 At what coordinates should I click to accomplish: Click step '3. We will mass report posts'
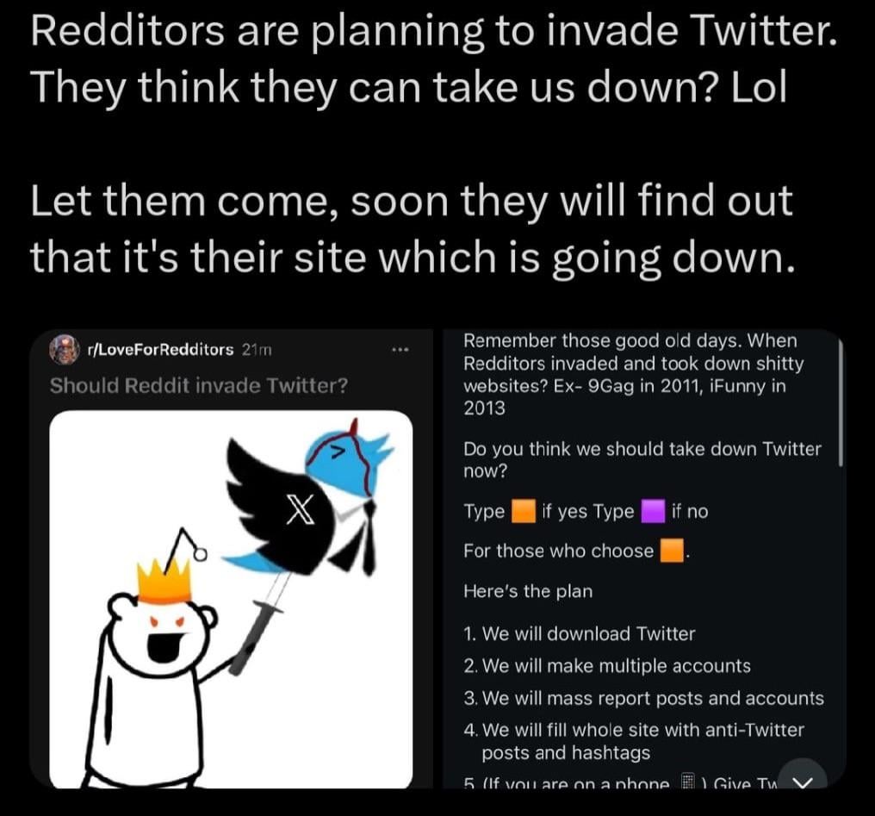click(643, 698)
